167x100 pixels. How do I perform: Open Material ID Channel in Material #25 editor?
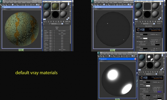pyautogui.click(x=61, y=22)
